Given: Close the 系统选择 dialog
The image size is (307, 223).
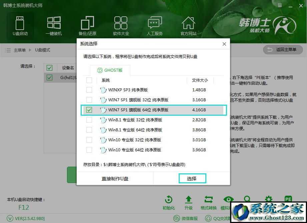Looking at the screenshot, I should click(x=224, y=44).
